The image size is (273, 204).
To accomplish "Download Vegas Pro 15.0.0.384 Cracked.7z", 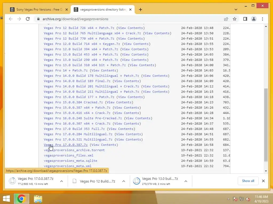I will [x=73, y=102].
